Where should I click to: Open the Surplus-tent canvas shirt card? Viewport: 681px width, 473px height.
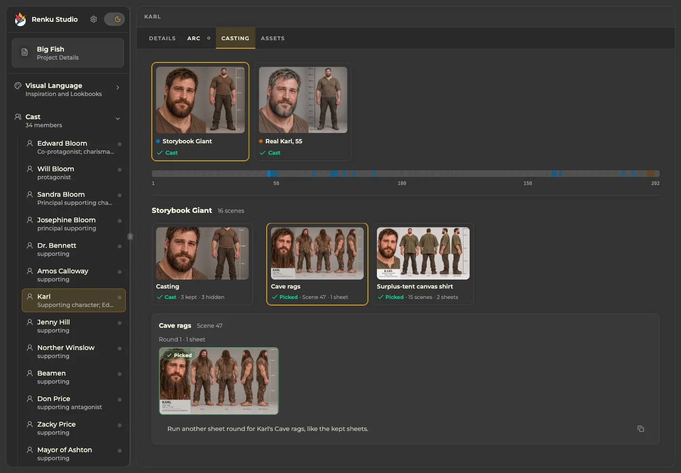423,264
